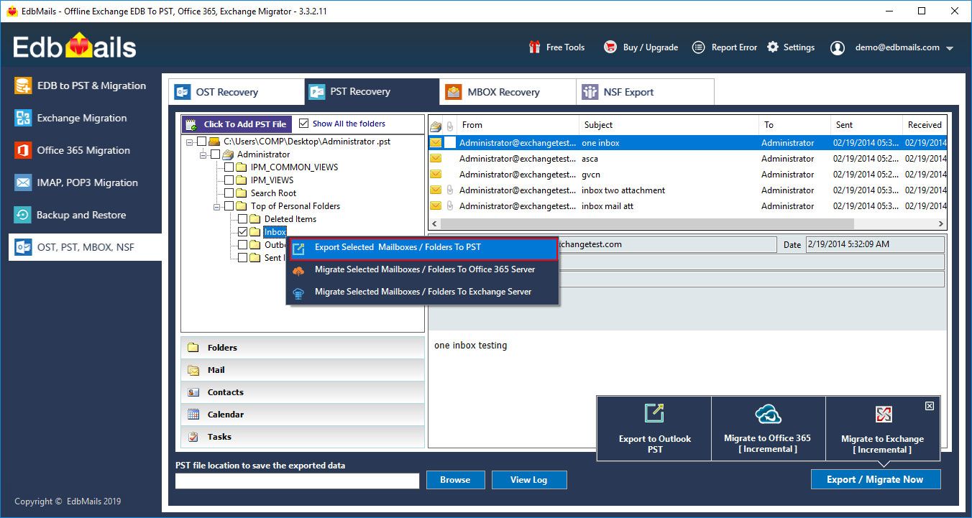Click the Calendar pane icon
The width and height of the screenshot is (972, 518).
click(193, 415)
